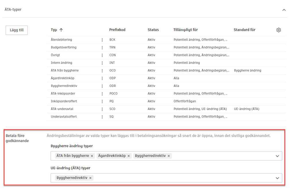Viewport: 290px width, 193px height.
Task: Click Standard för column header
Action: (x=245, y=30)
